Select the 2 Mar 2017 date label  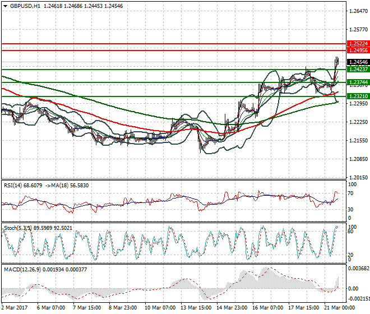click(x=15, y=308)
